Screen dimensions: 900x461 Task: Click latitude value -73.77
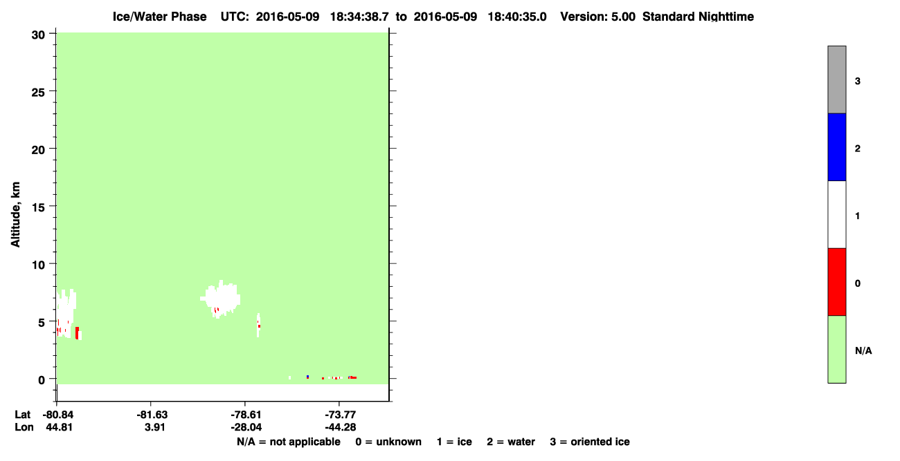tap(340, 415)
